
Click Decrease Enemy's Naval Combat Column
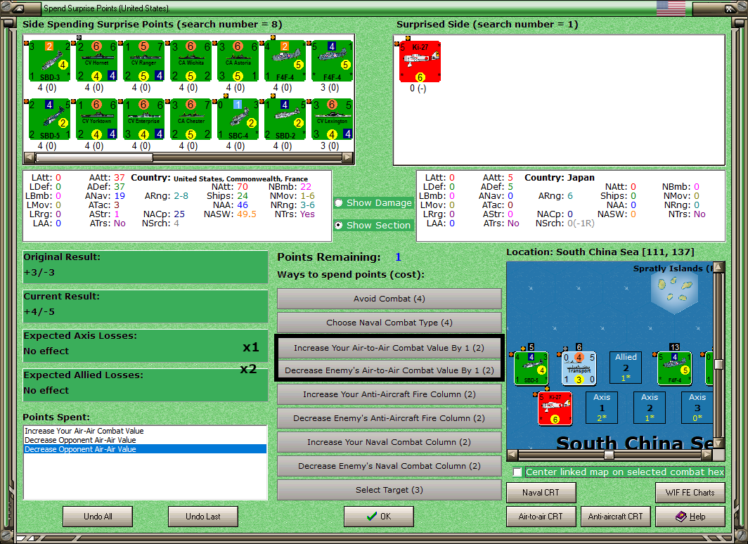point(389,466)
